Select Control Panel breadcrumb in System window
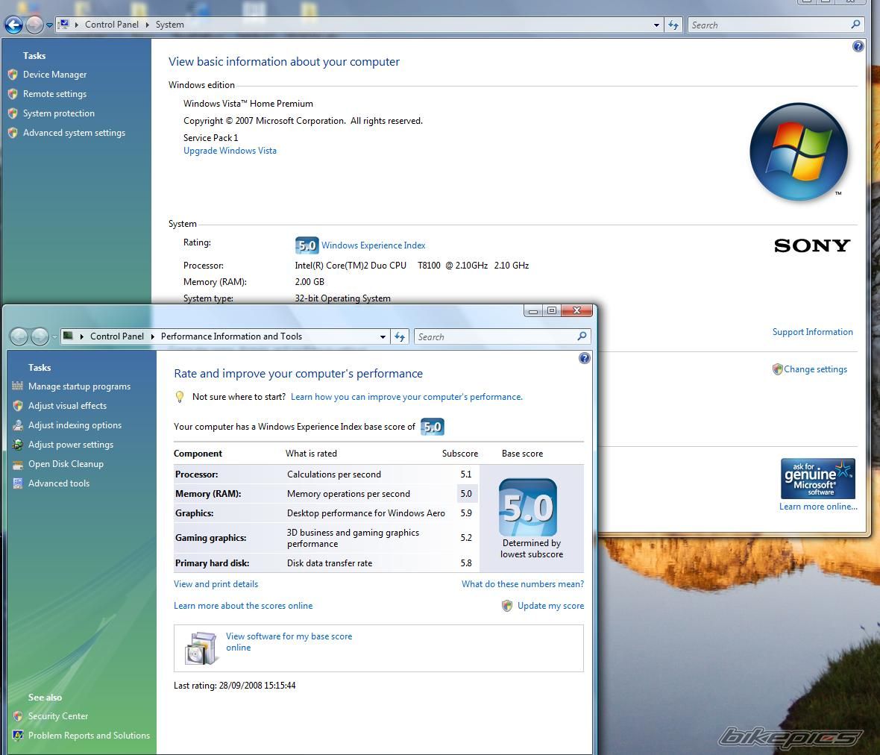This screenshot has width=880, height=755. [112, 25]
